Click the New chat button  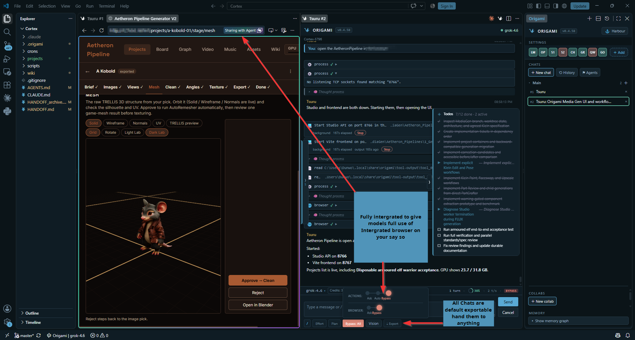pos(541,73)
